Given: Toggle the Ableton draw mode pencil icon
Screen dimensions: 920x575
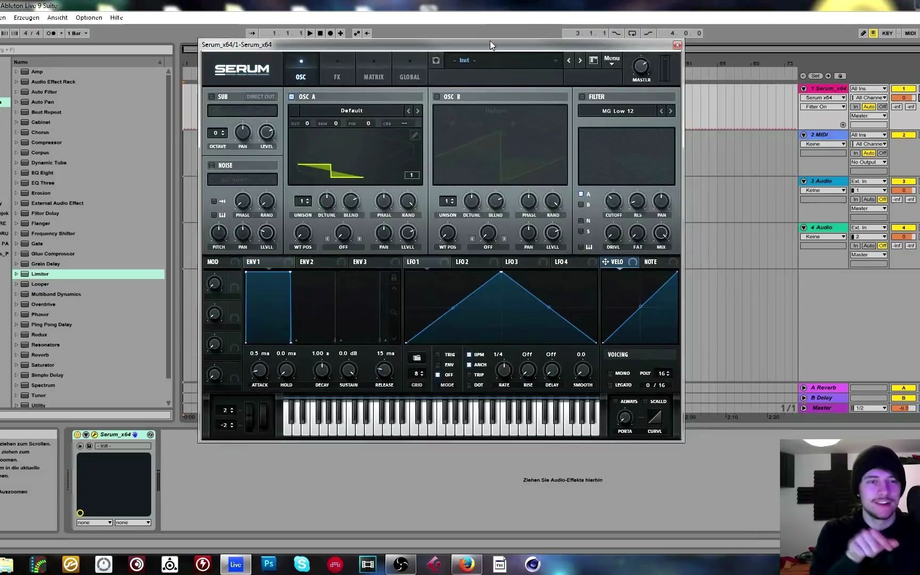Looking at the screenshot, I should [x=863, y=33].
